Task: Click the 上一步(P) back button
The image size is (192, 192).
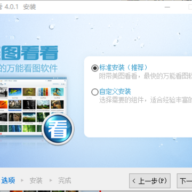Action: coord(150,181)
